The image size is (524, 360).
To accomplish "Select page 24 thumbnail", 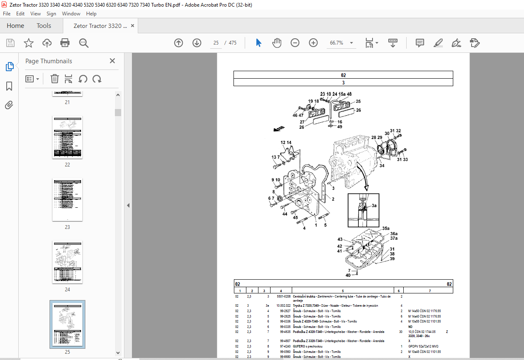I will click(67, 262).
